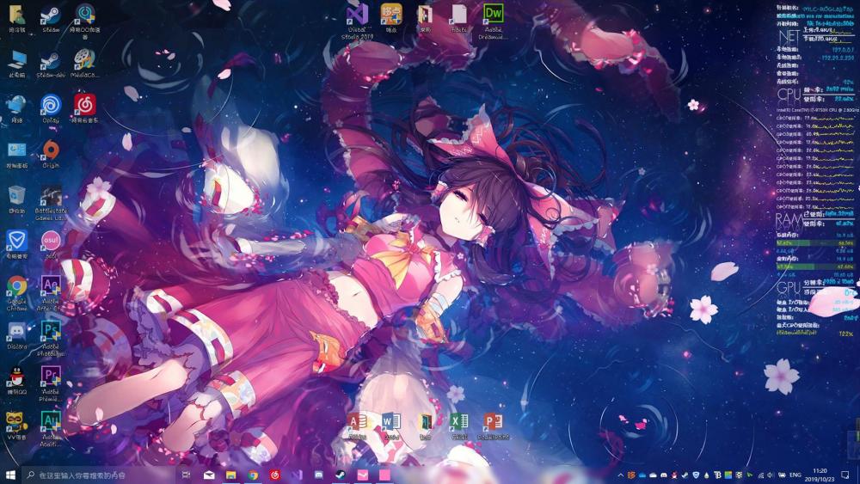The width and height of the screenshot is (860, 484).
Task: Switch to Chrome on the taskbar
Action: [253, 475]
